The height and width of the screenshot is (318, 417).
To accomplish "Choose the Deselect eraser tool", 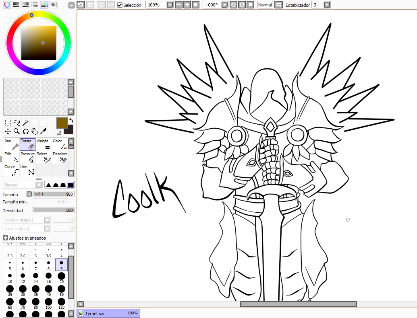I will tap(60, 157).
